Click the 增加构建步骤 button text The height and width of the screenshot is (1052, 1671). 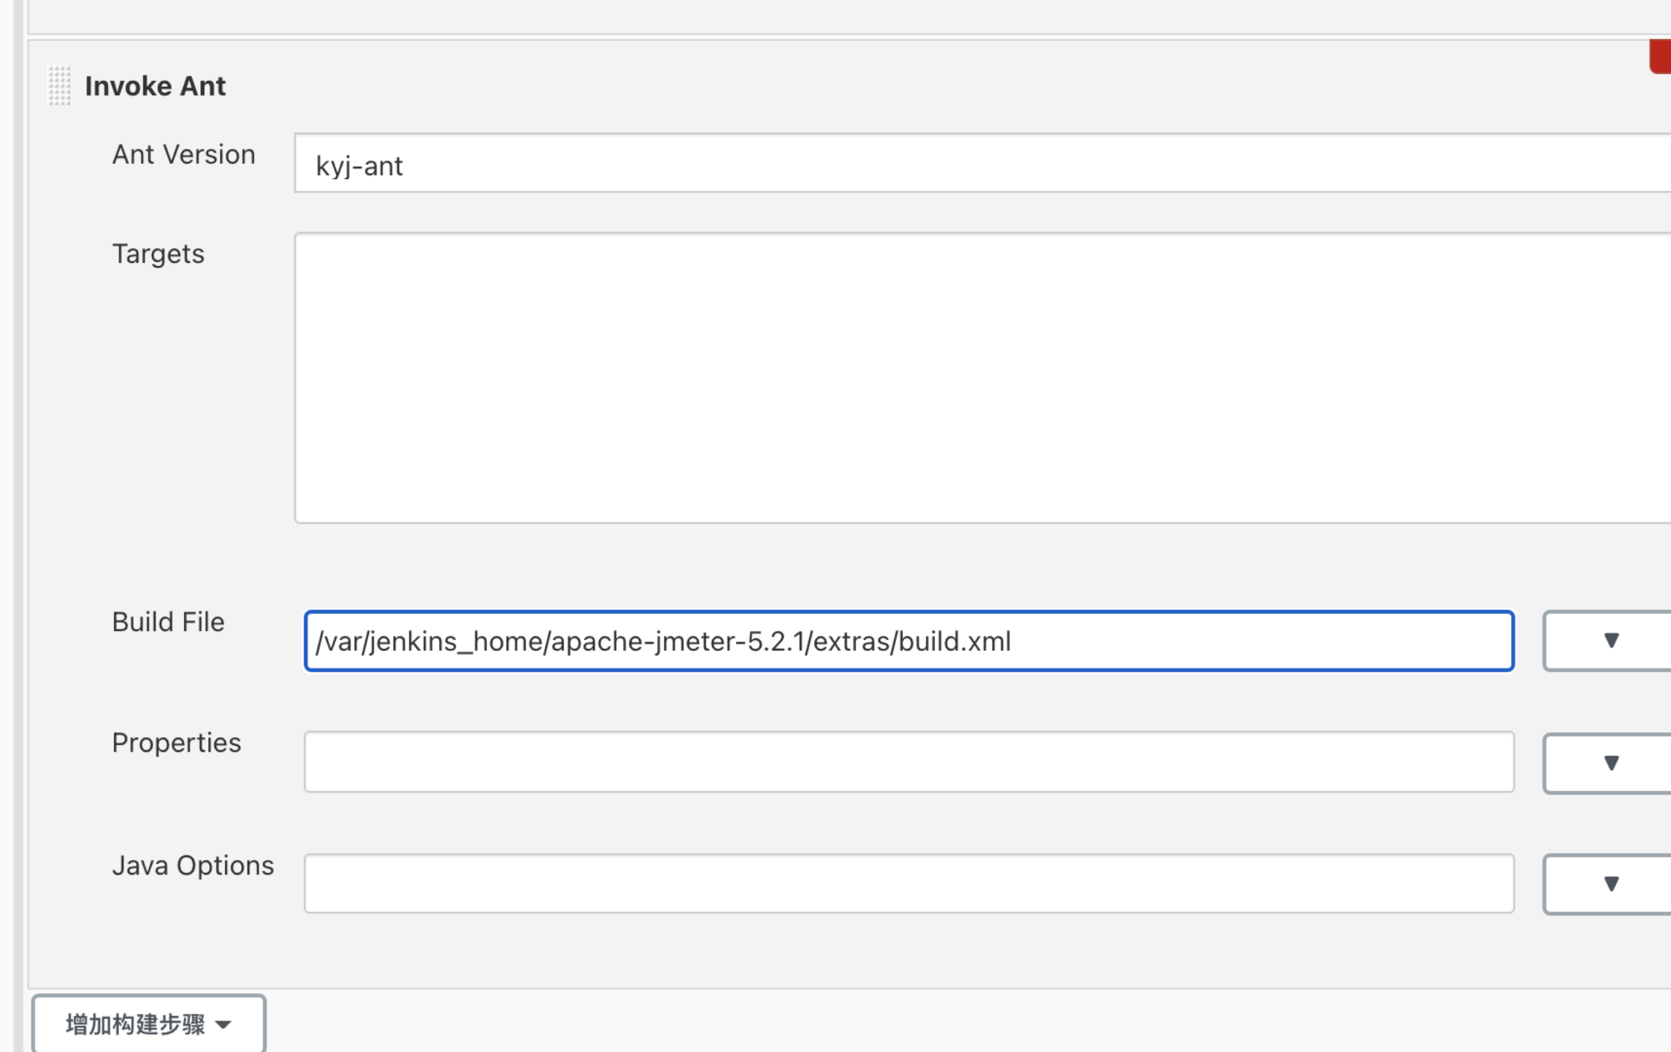pos(135,1024)
